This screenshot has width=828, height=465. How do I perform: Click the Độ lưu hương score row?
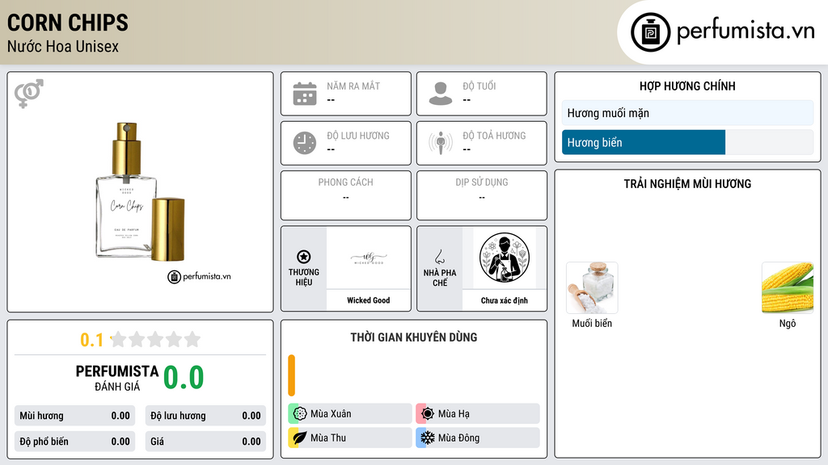(205, 416)
